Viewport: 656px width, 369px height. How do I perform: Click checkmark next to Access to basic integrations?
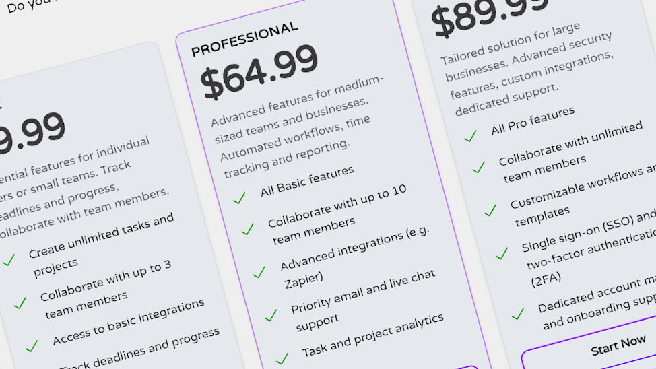[x=31, y=346]
